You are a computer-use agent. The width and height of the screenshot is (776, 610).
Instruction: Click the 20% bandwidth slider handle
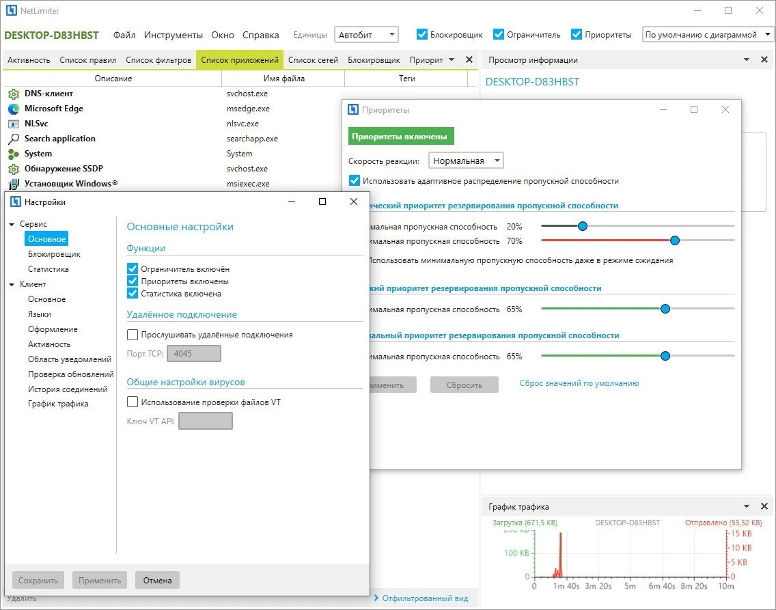click(x=583, y=226)
